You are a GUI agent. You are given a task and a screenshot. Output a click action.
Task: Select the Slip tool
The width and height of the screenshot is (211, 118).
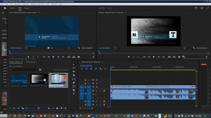click(x=74, y=79)
